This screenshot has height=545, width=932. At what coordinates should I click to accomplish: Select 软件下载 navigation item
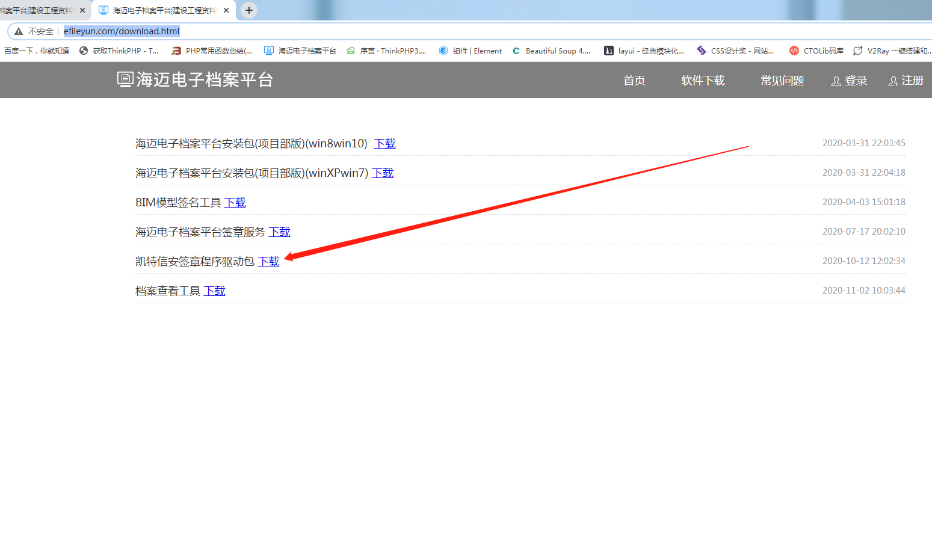pyautogui.click(x=703, y=81)
